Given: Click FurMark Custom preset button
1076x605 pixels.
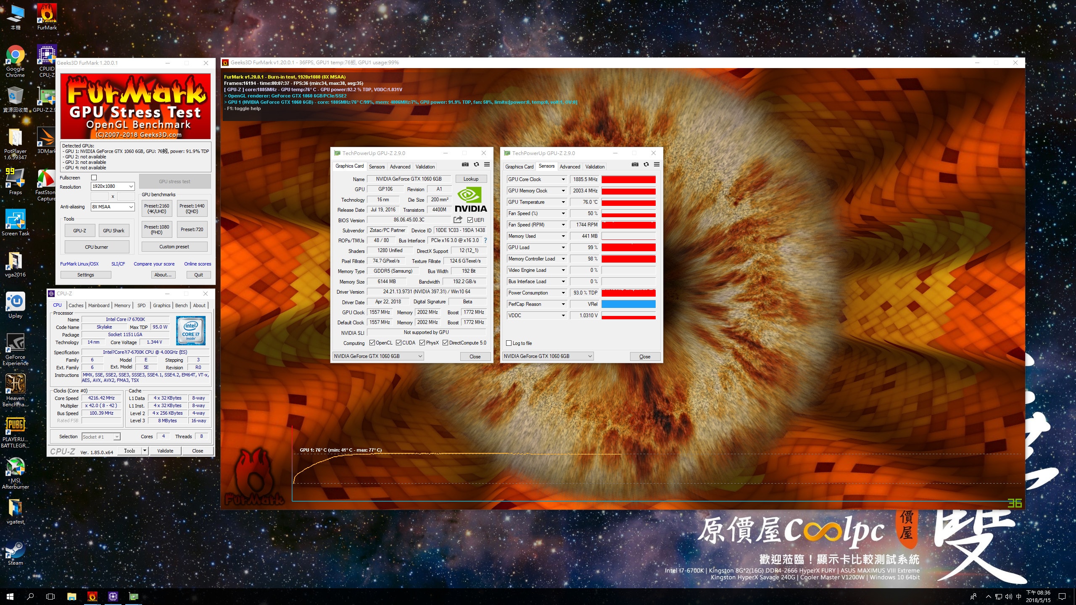Looking at the screenshot, I should point(174,247).
